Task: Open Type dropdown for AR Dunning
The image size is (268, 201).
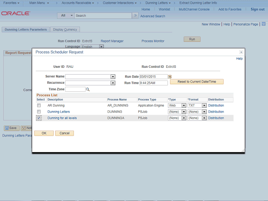Action: click(183, 106)
